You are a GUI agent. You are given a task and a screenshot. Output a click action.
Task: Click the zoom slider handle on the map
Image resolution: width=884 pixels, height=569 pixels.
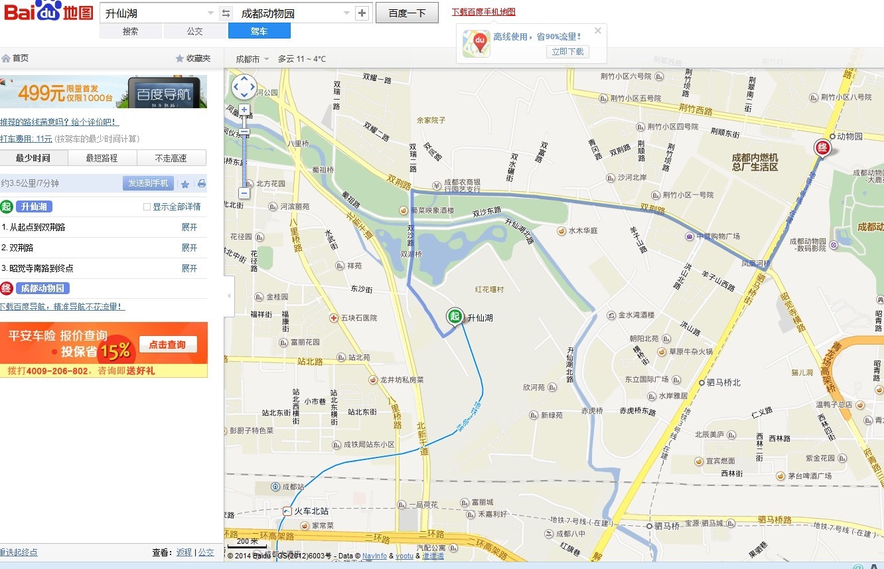click(244, 132)
